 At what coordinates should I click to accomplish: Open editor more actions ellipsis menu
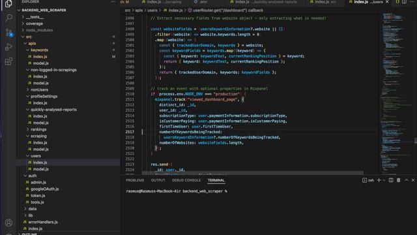coord(412,2)
